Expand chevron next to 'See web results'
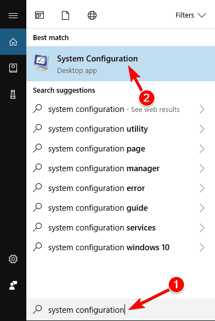The width and height of the screenshot is (215, 321). click(x=202, y=109)
